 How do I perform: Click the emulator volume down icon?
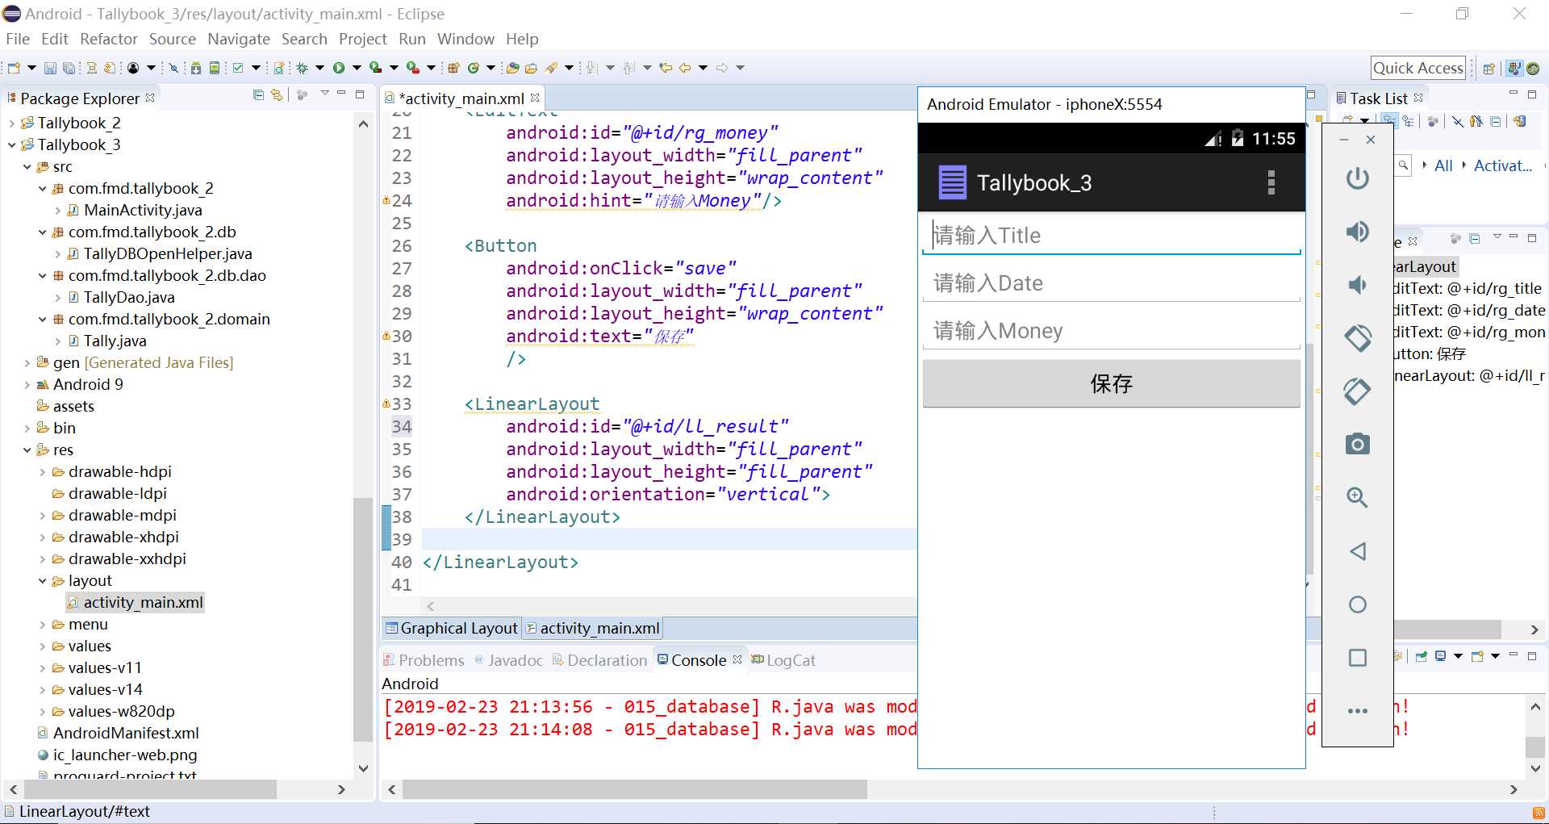1358,284
